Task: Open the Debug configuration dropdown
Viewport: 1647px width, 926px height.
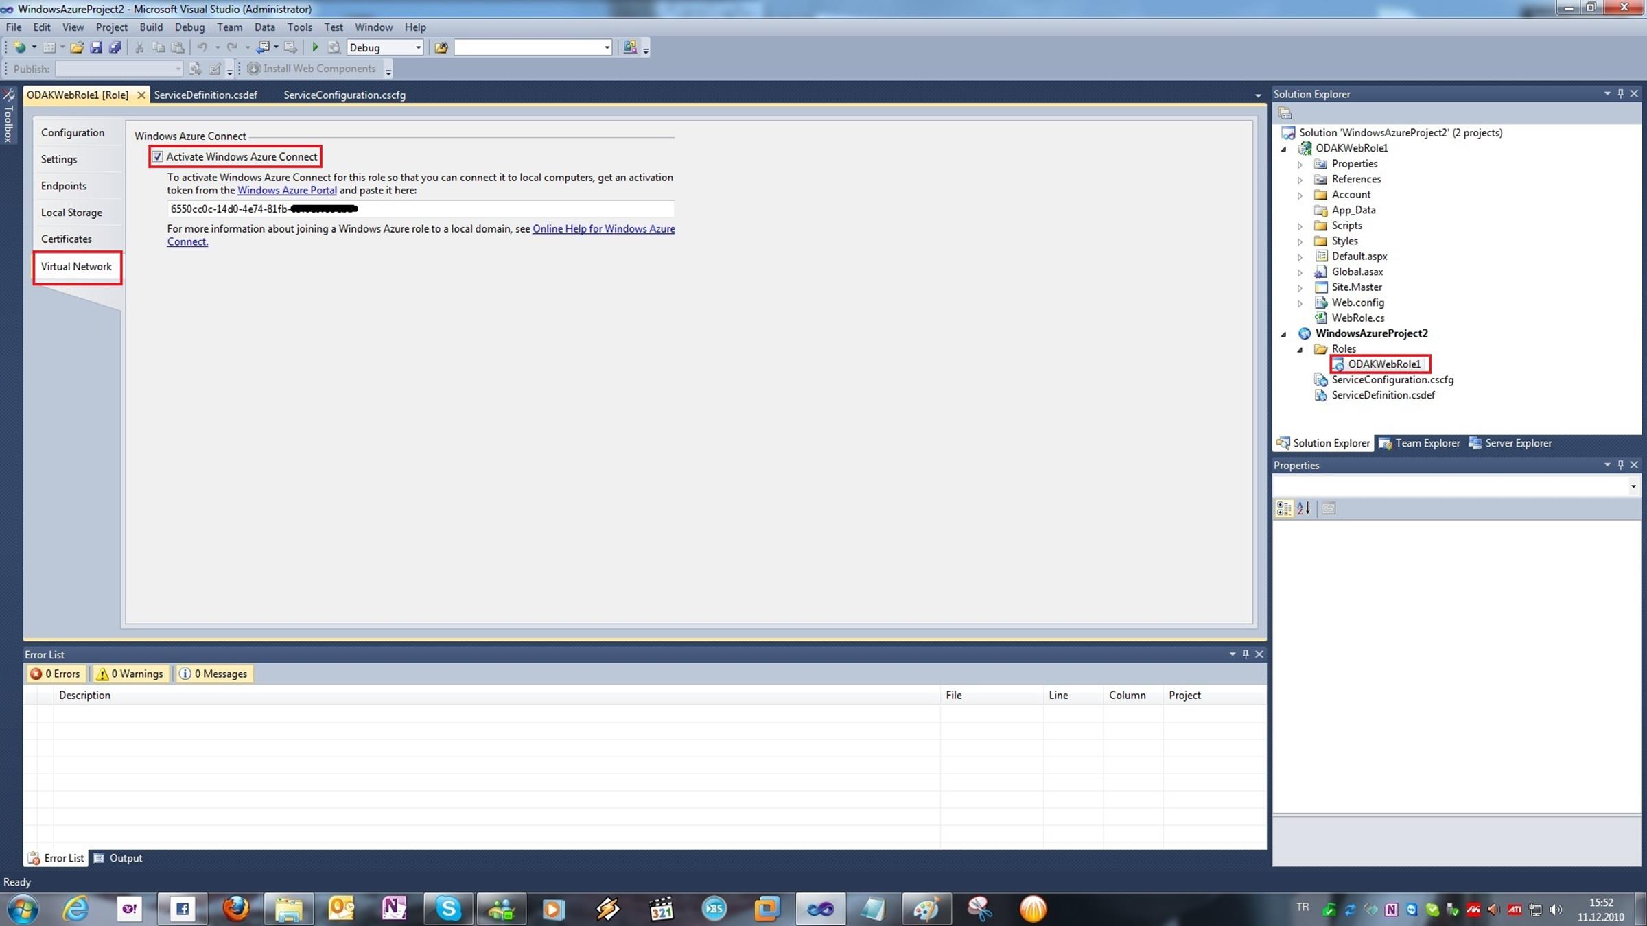Action: coord(418,47)
